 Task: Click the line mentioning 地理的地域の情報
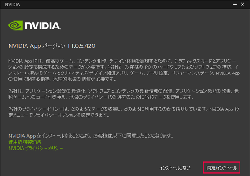click(x=62, y=79)
